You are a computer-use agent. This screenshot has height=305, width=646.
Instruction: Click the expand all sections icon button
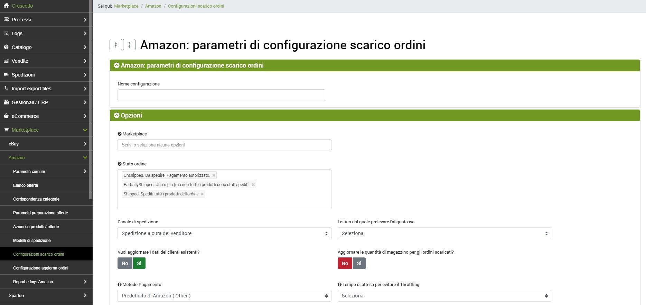pyautogui.click(x=129, y=45)
